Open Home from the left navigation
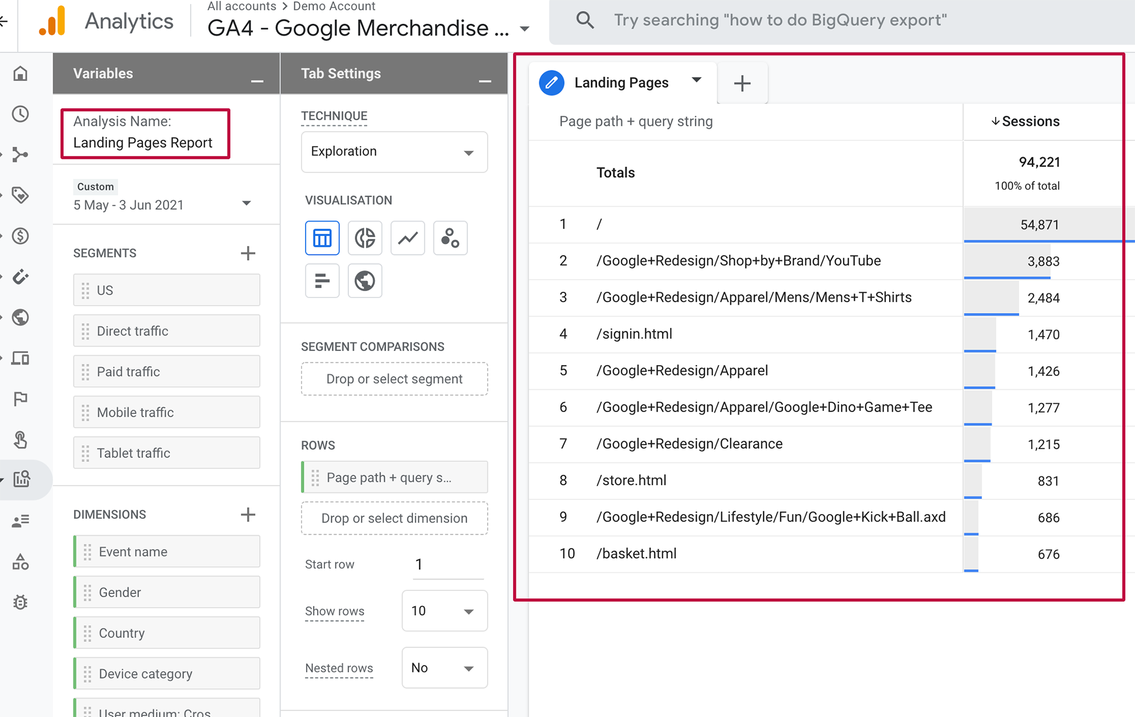This screenshot has height=717, width=1135. (21, 73)
